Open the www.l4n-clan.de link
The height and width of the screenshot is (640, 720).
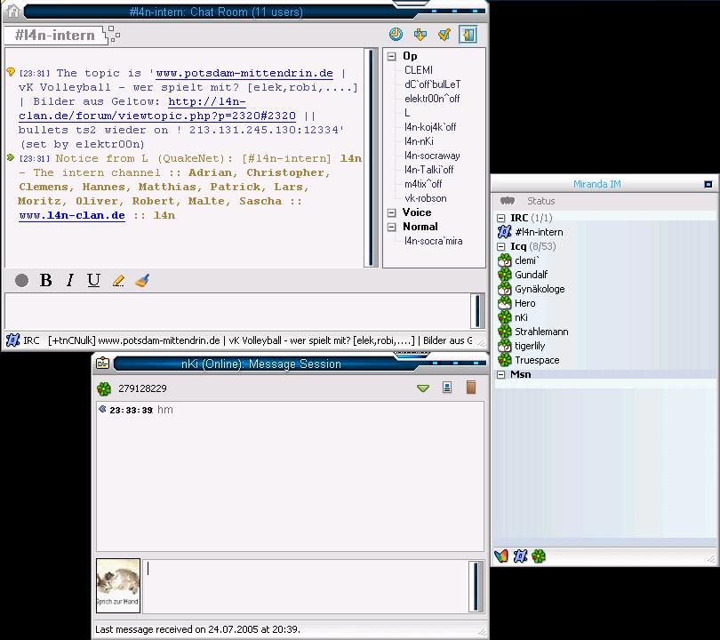pyautogui.click(x=72, y=215)
